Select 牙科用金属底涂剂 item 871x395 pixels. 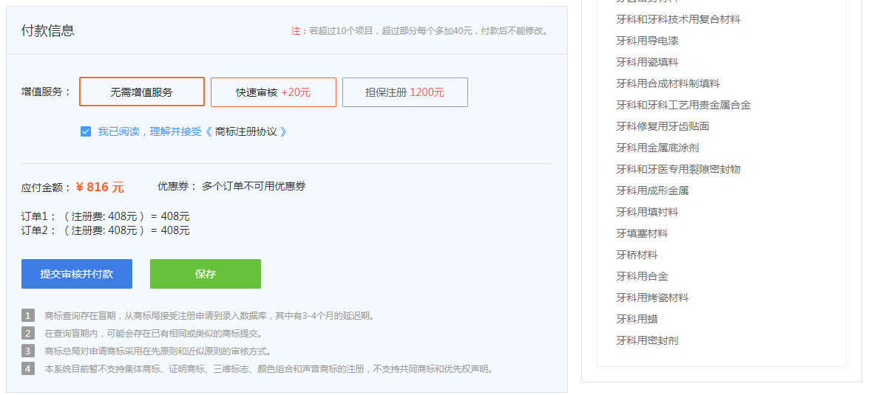point(657,148)
